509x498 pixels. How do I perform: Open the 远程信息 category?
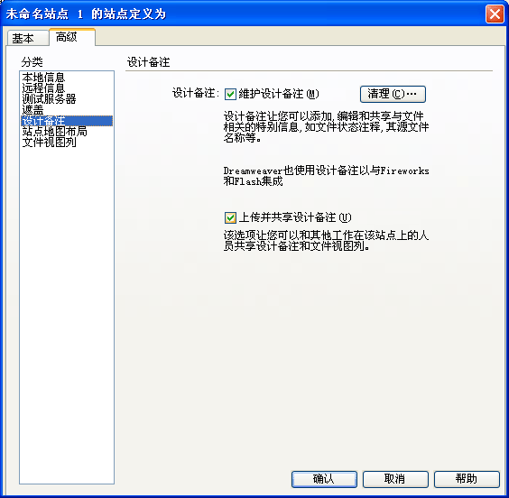[43, 88]
